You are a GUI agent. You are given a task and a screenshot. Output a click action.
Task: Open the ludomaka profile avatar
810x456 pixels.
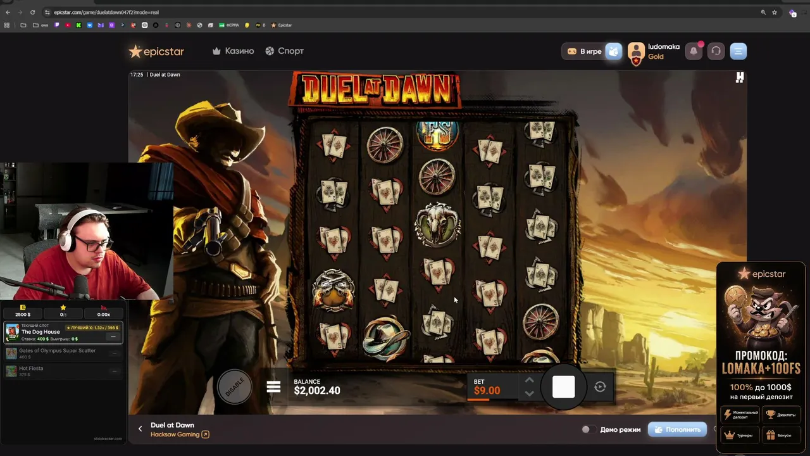636,53
